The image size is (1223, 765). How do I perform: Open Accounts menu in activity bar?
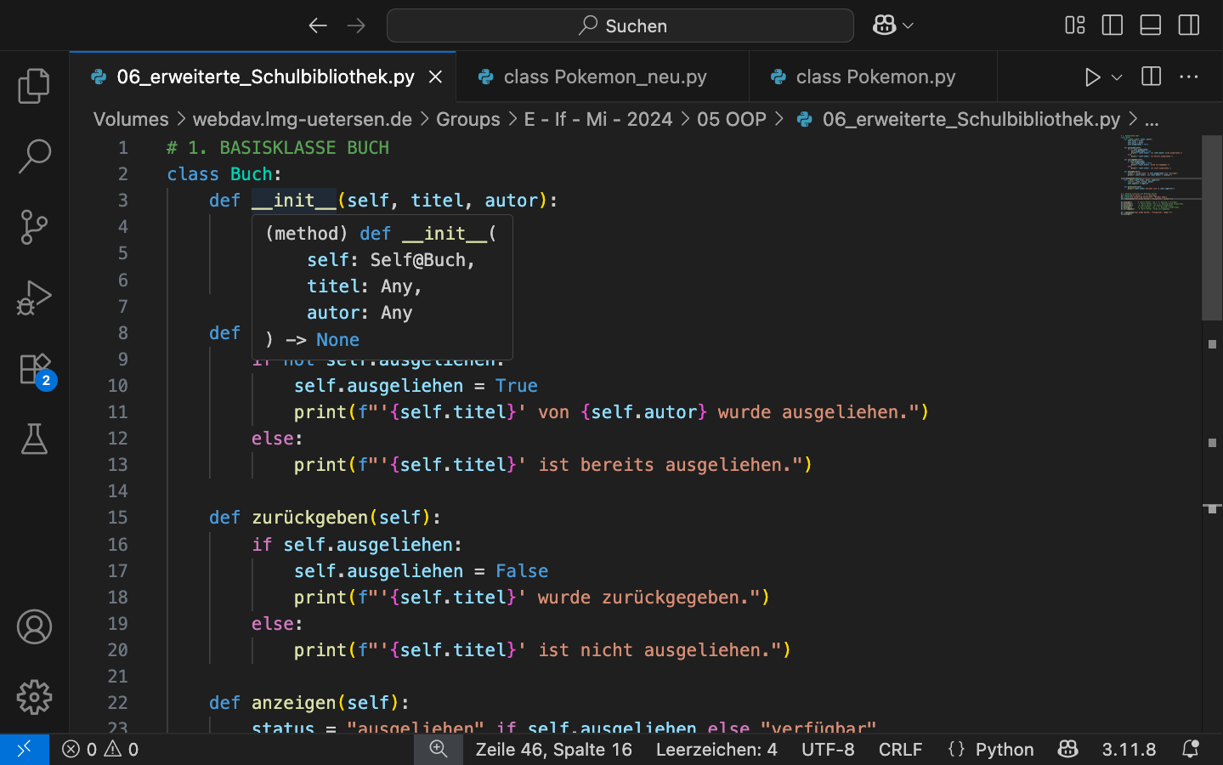(34, 627)
